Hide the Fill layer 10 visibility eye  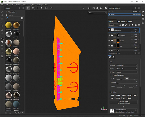pos(109,30)
